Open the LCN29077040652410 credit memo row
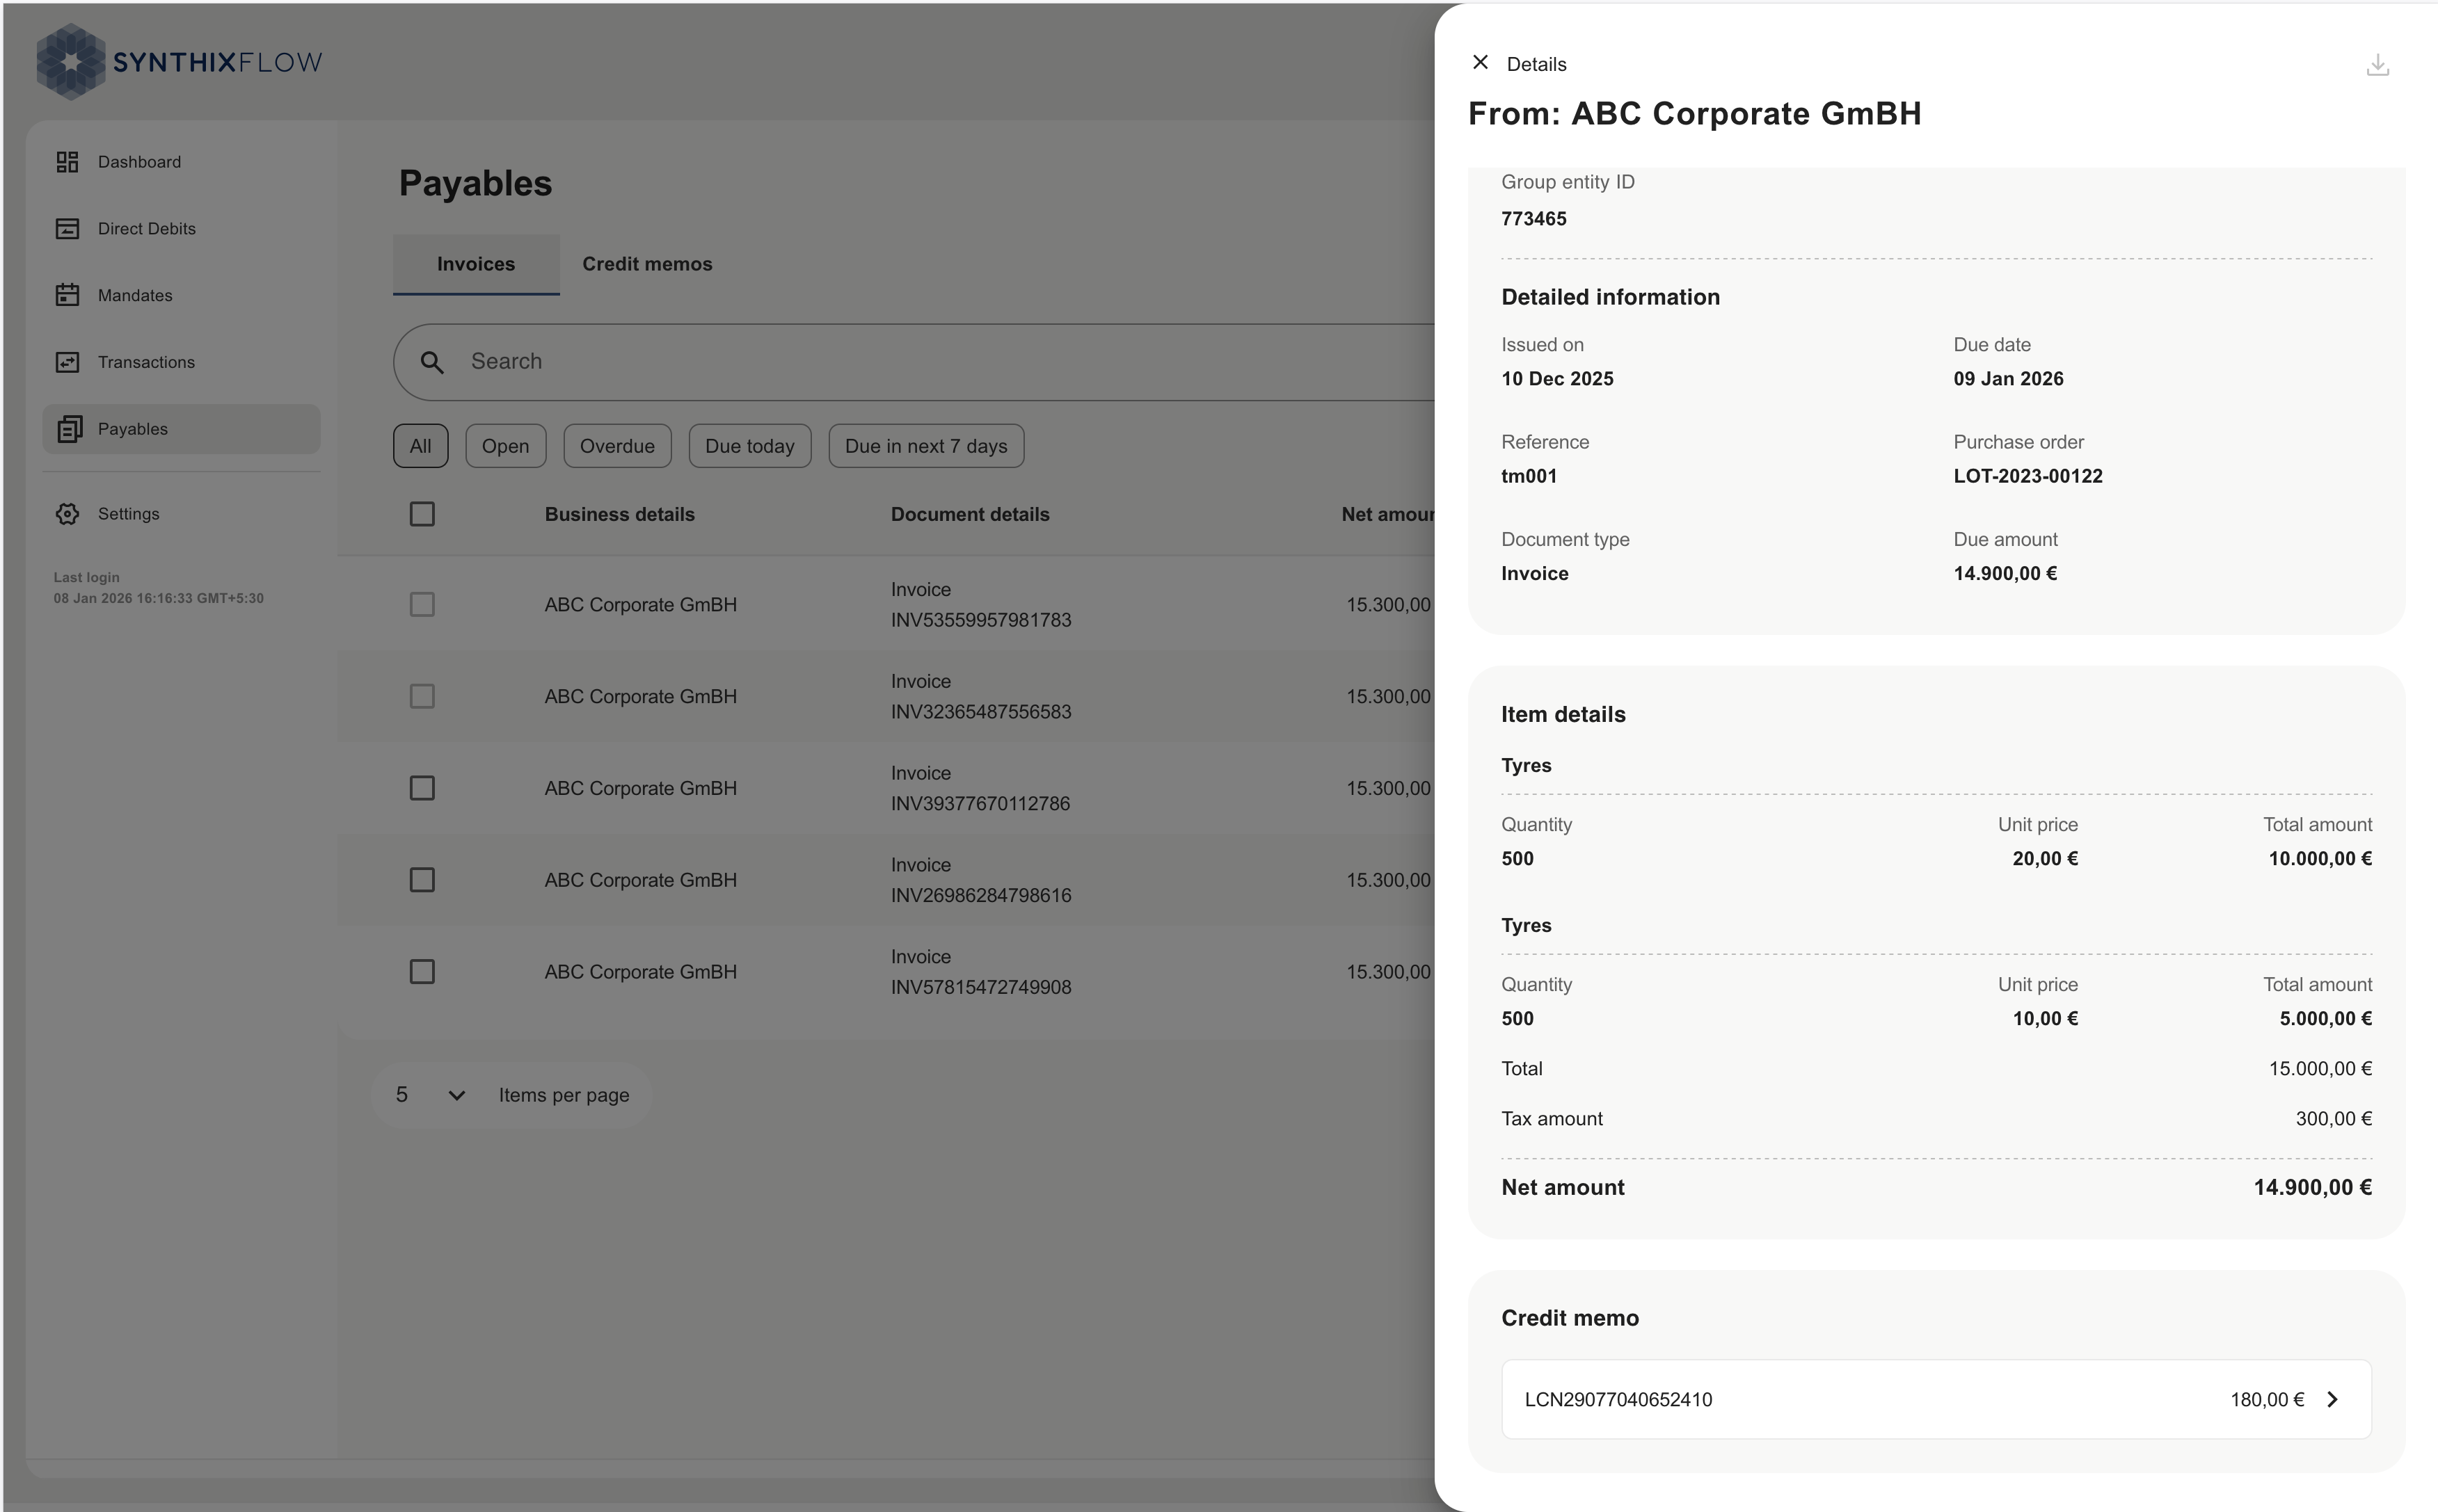Viewport: 2438px width, 1512px height. point(1936,1399)
